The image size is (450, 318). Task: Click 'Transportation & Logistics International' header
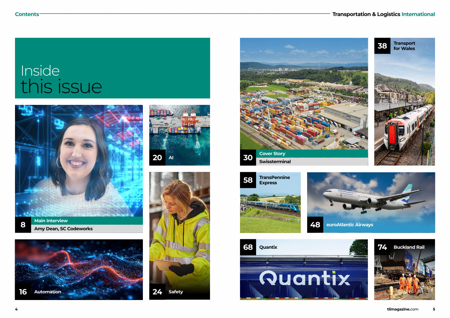point(384,14)
